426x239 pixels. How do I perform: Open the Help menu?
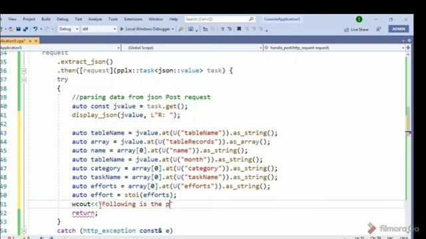pos(173,19)
